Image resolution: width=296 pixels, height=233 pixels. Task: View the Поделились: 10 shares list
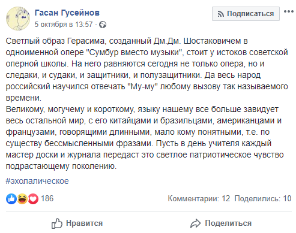pos(263,198)
